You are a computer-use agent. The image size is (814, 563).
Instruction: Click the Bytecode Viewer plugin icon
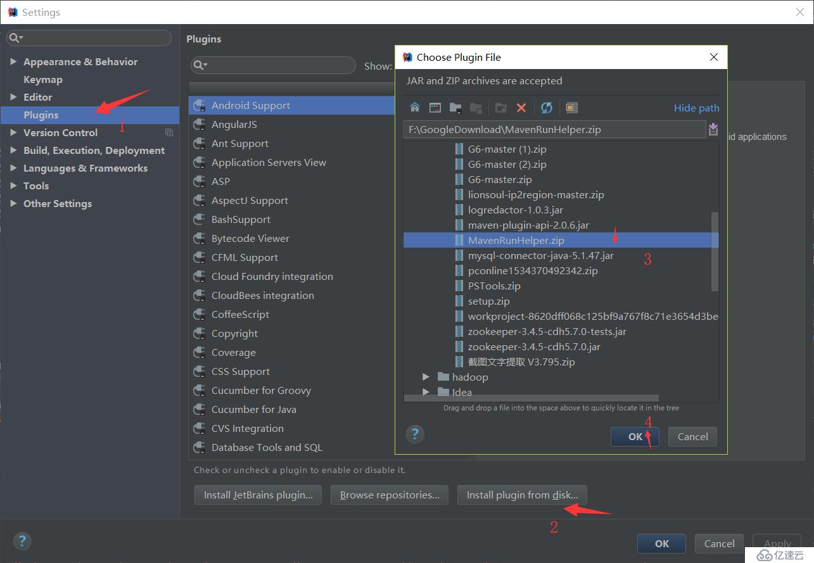pos(200,239)
